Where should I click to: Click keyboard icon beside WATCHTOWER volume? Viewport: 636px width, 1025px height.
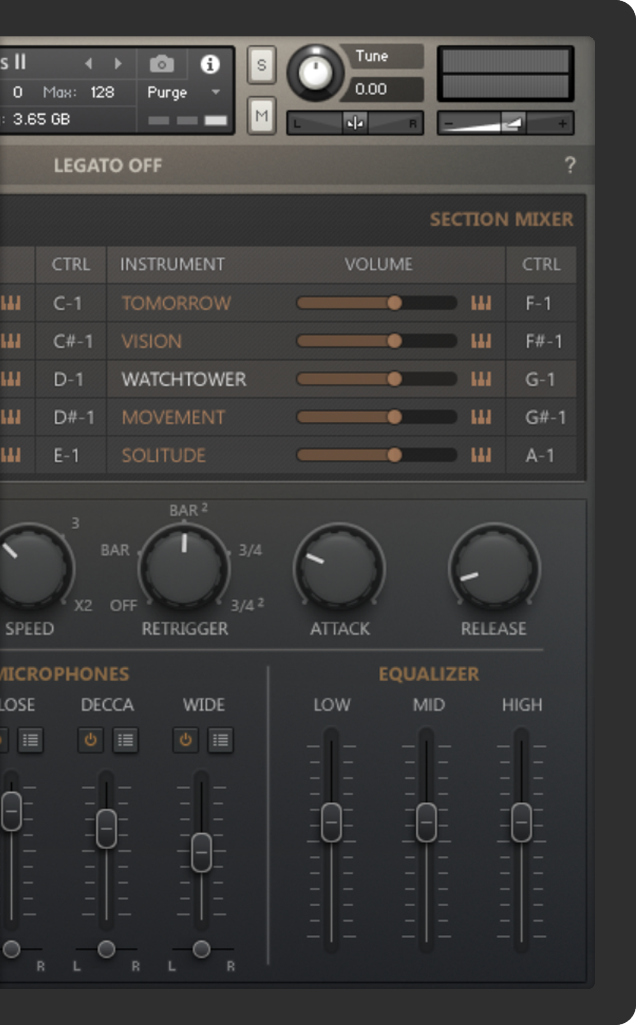click(x=481, y=379)
